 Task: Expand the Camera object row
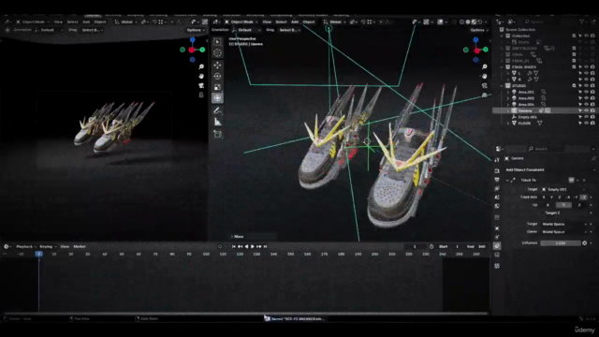tap(507, 110)
